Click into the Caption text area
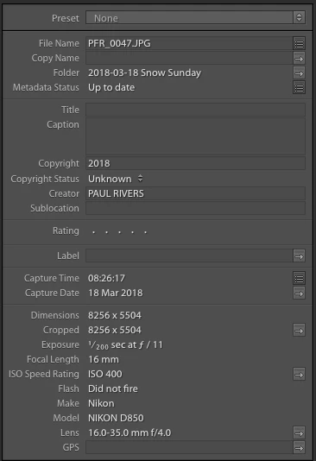 [195, 136]
